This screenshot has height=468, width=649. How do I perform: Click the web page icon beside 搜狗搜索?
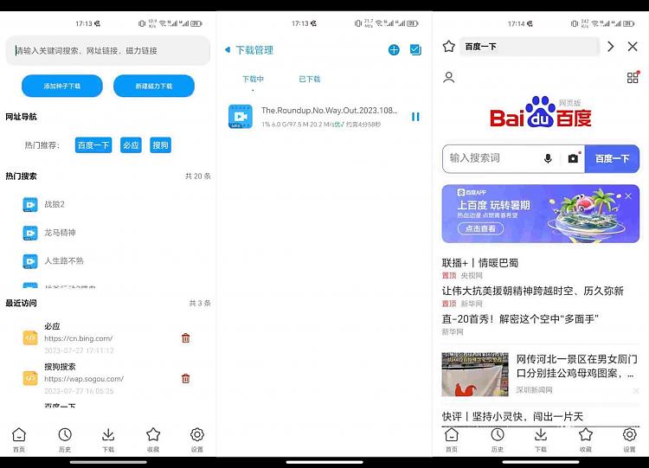click(x=30, y=378)
